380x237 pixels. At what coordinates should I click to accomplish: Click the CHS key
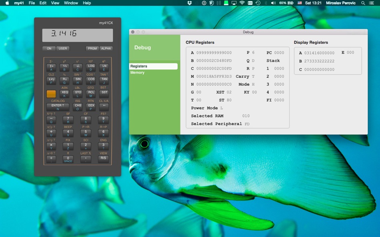78,107
